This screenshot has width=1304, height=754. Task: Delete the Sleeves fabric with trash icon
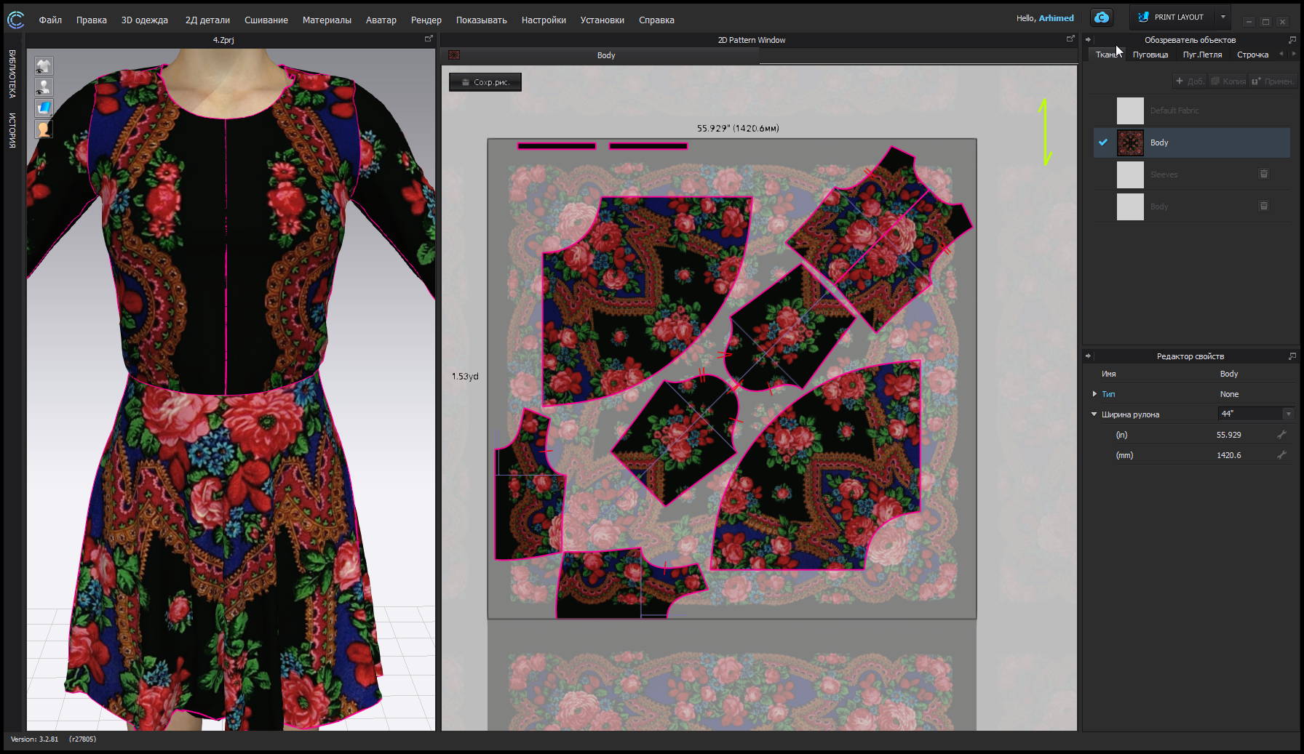(1264, 175)
